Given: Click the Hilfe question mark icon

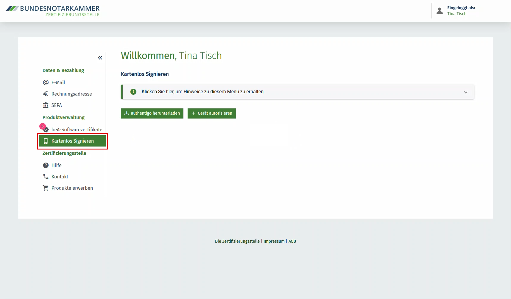Looking at the screenshot, I should click(46, 165).
